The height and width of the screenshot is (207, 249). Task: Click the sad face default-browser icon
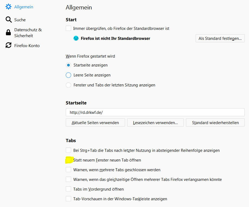click(x=76, y=38)
